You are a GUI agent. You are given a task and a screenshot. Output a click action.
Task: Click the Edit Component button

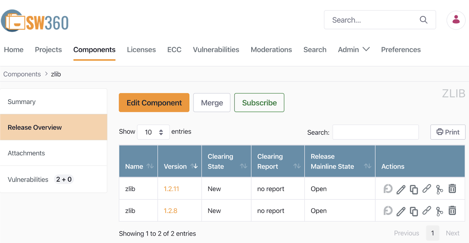[x=154, y=103]
